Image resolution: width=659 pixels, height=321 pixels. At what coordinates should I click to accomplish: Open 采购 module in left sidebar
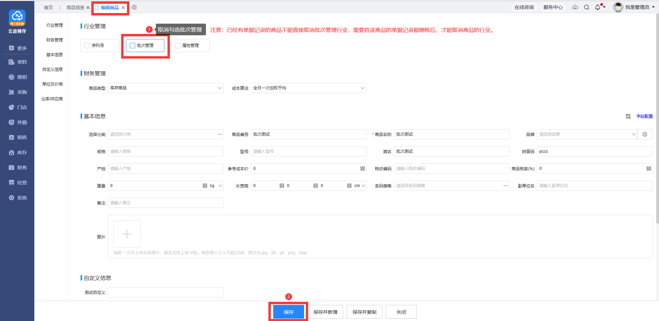pyautogui.click(x=18, y=92)
